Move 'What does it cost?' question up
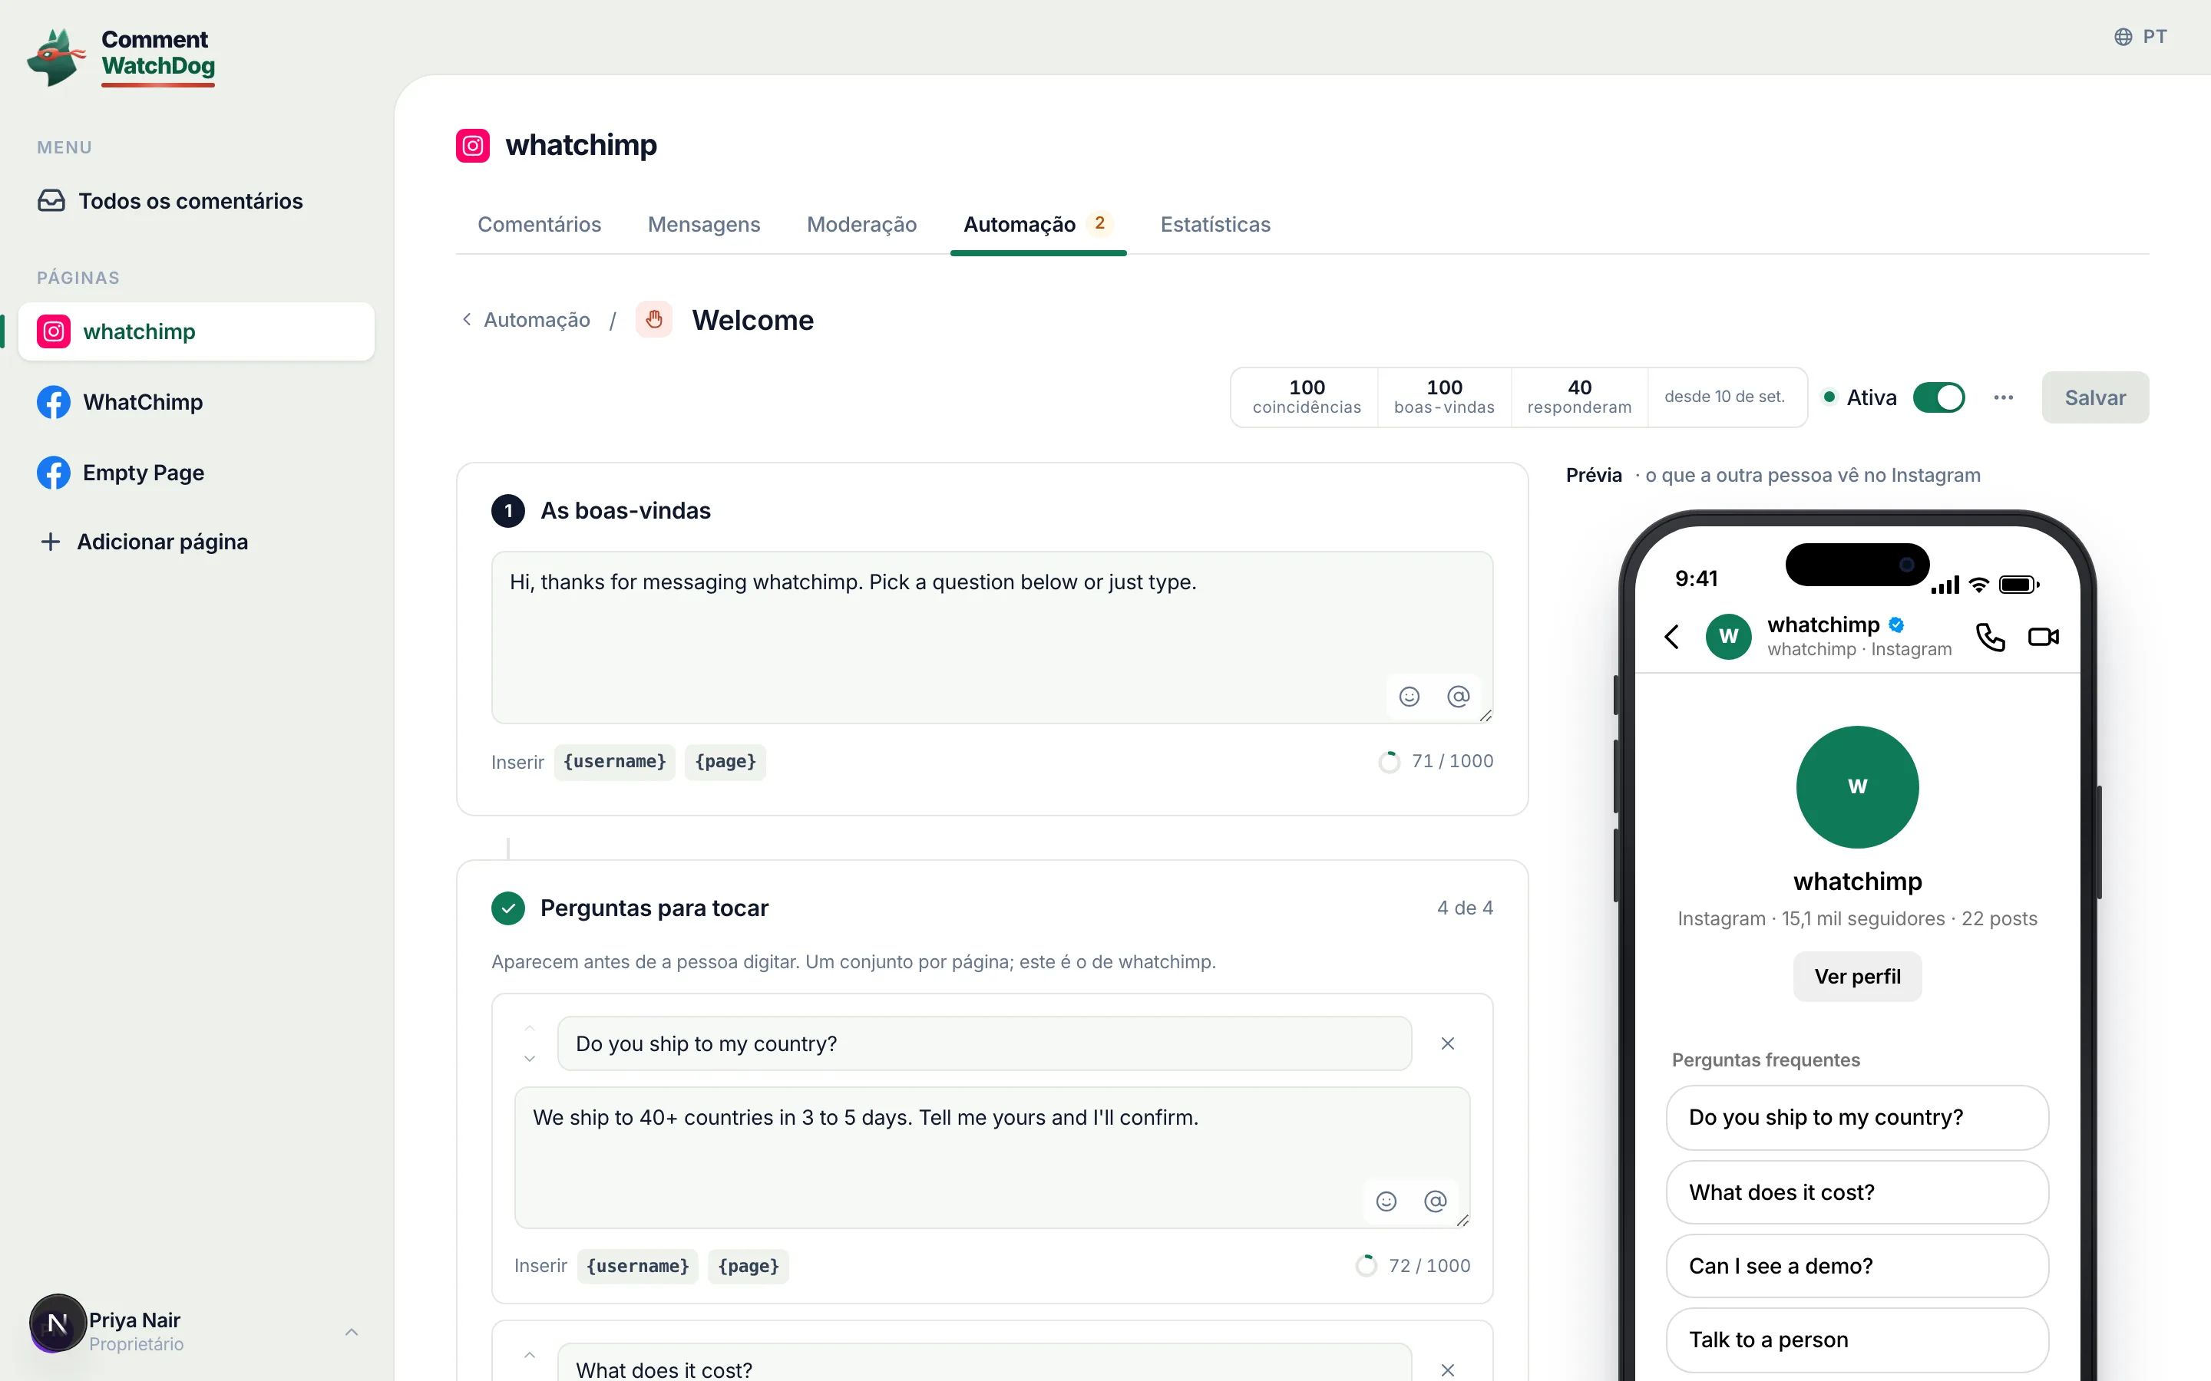The width and height of the screenshot is (2211, 1381). 530,1356
